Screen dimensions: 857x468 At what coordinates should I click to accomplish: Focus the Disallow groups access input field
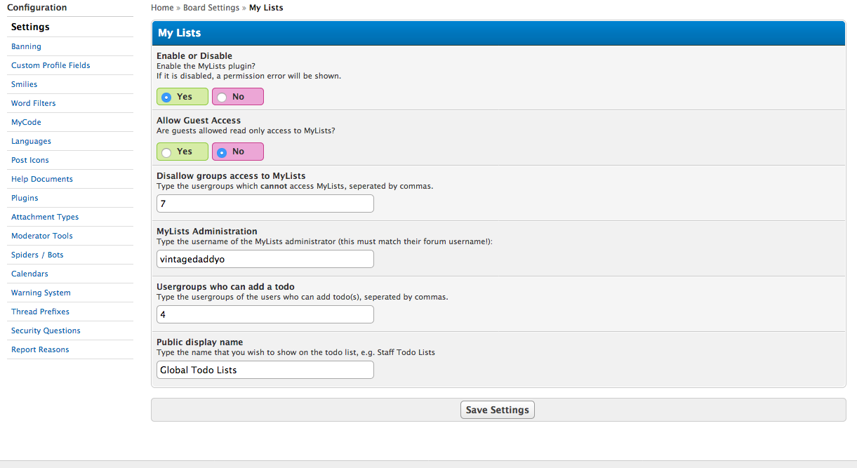point(265,204)
